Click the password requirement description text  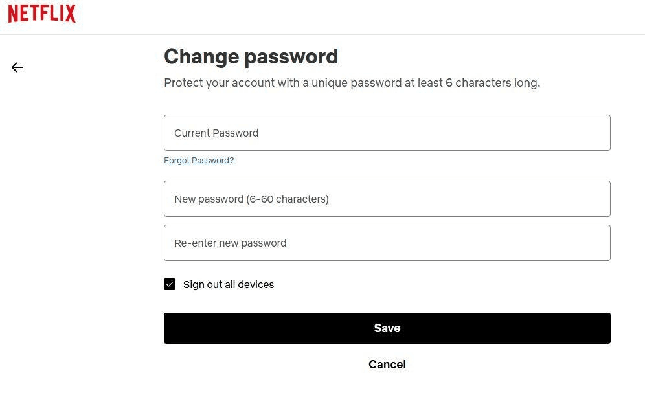pos(352,83)
